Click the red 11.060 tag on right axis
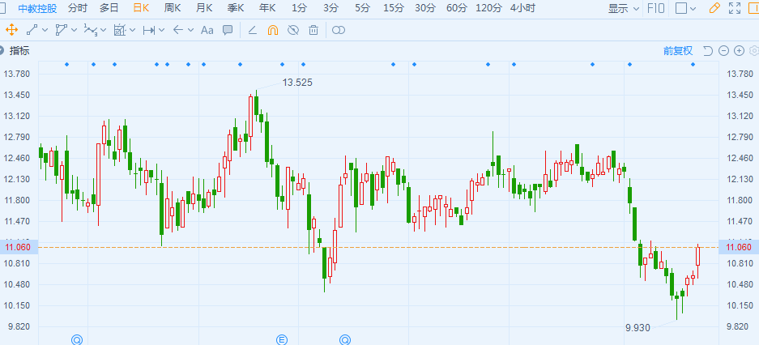 [739, 247]
